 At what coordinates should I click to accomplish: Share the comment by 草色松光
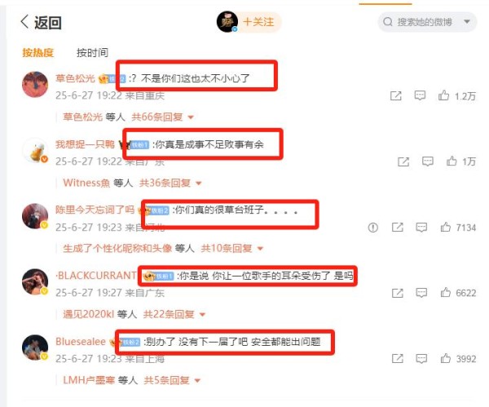tap(396, 95)
